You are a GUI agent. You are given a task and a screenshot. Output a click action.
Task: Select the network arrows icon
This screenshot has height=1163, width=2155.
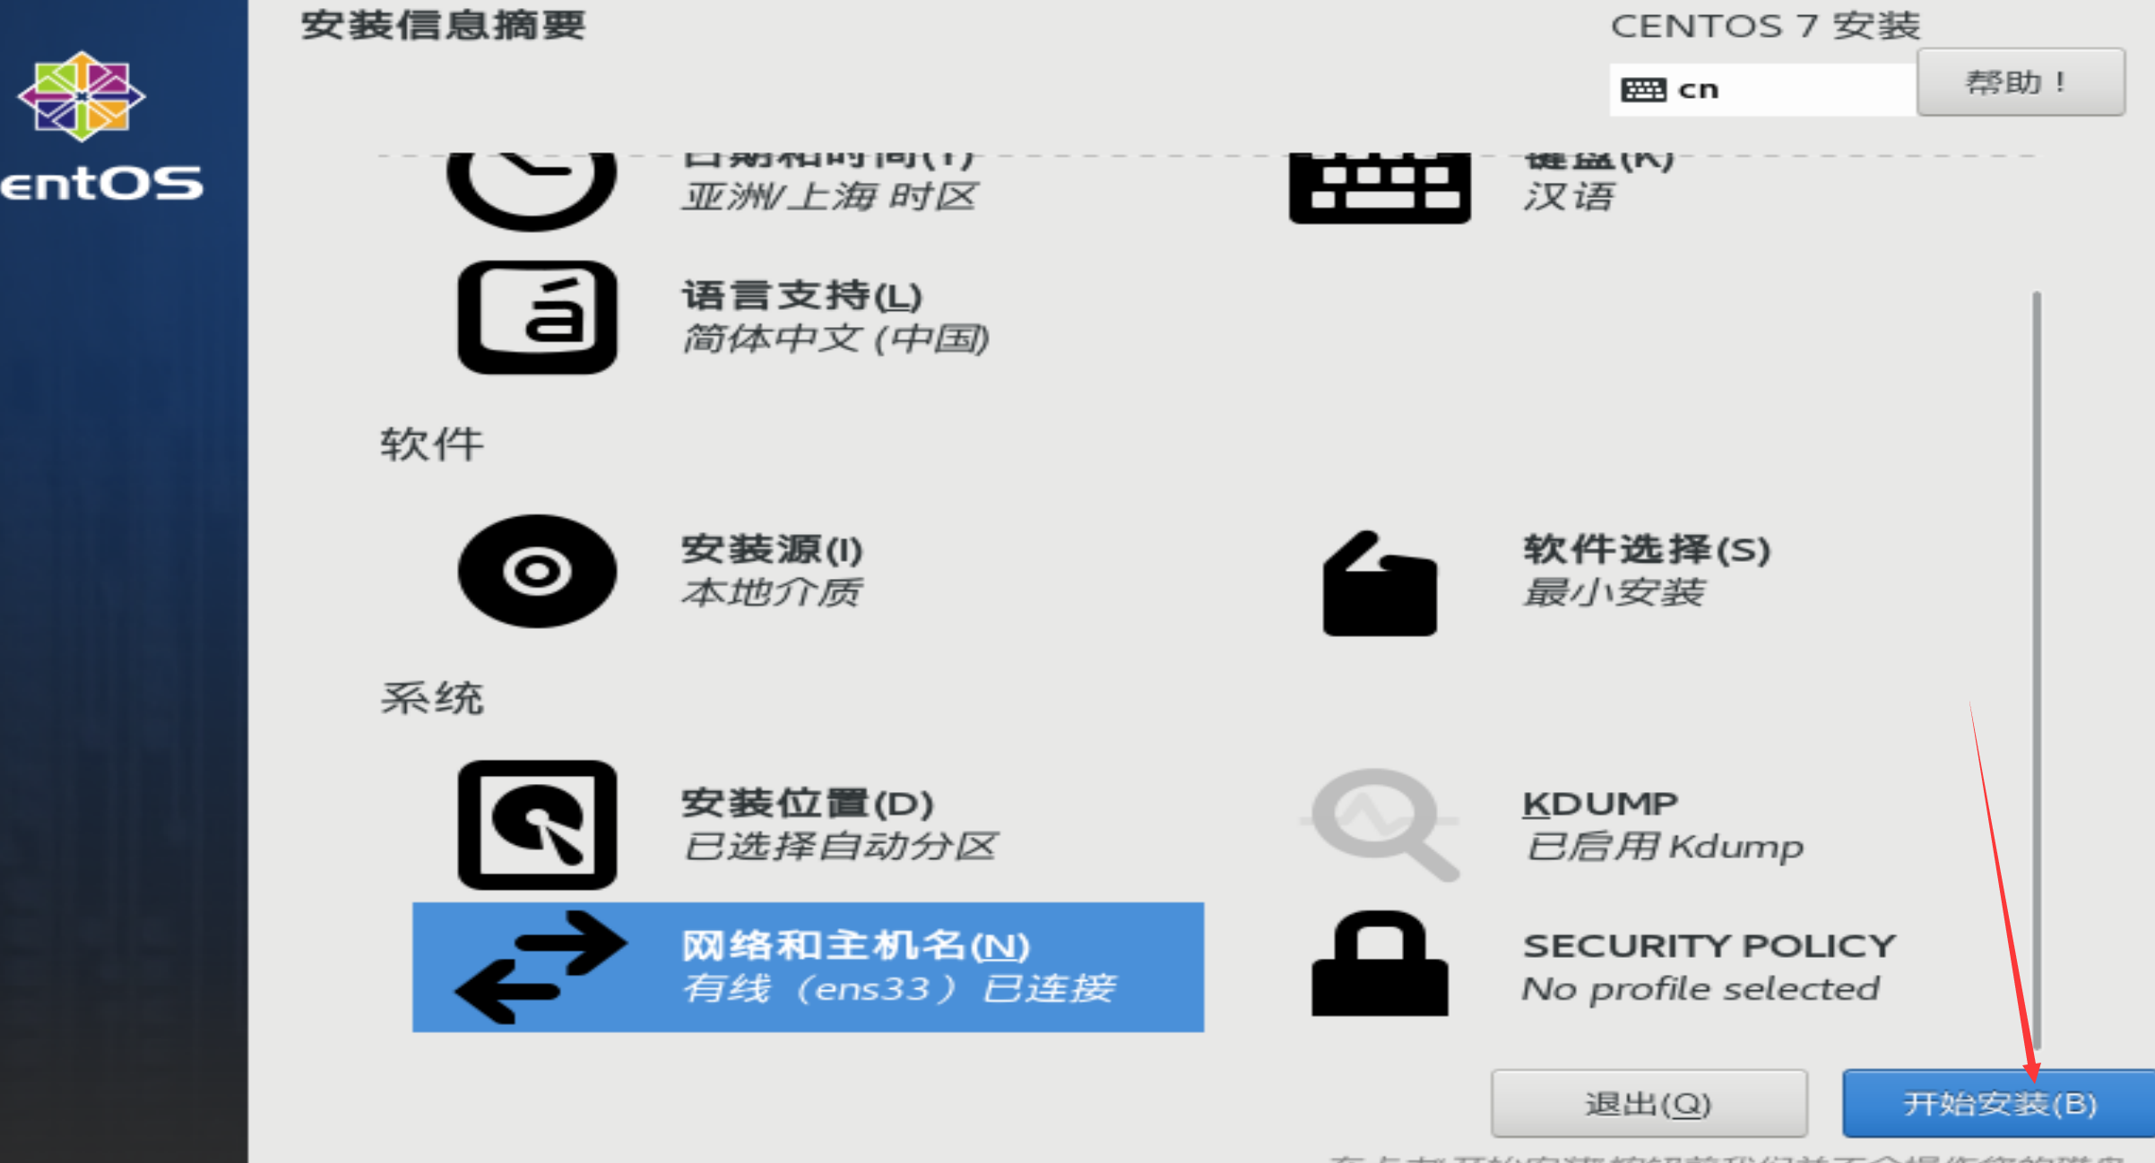pos(541,968)
